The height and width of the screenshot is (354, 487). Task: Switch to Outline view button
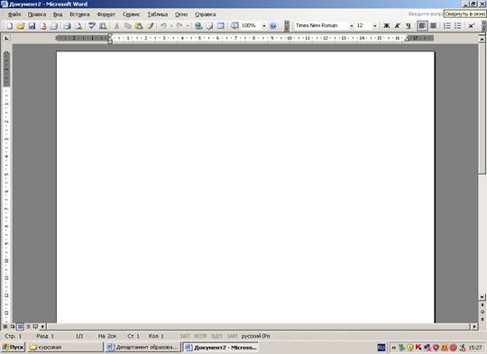click(x=28, y=326)
